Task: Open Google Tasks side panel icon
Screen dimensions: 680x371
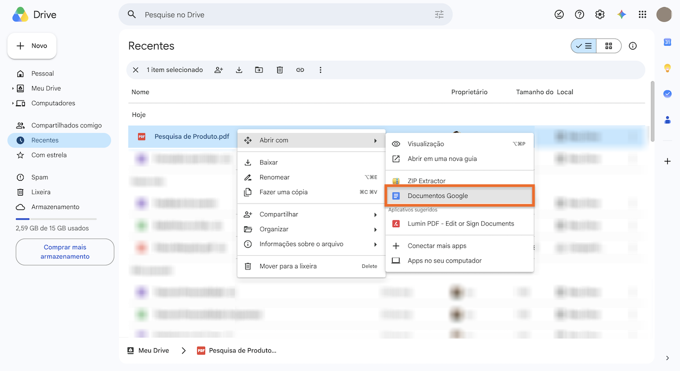Action: click(x=667, y=94)
